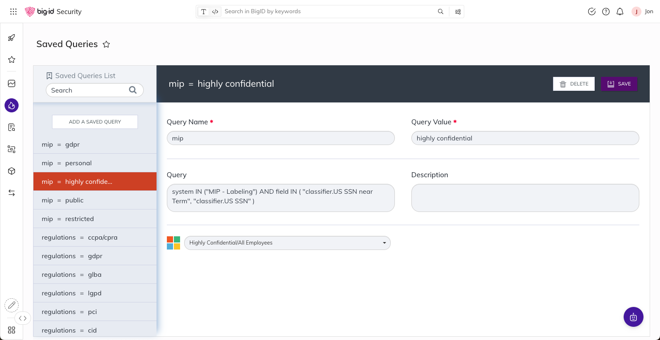Save the query with the SAVE button
Image resolution: width=660 pixels, height=340 pixels.
619,84
